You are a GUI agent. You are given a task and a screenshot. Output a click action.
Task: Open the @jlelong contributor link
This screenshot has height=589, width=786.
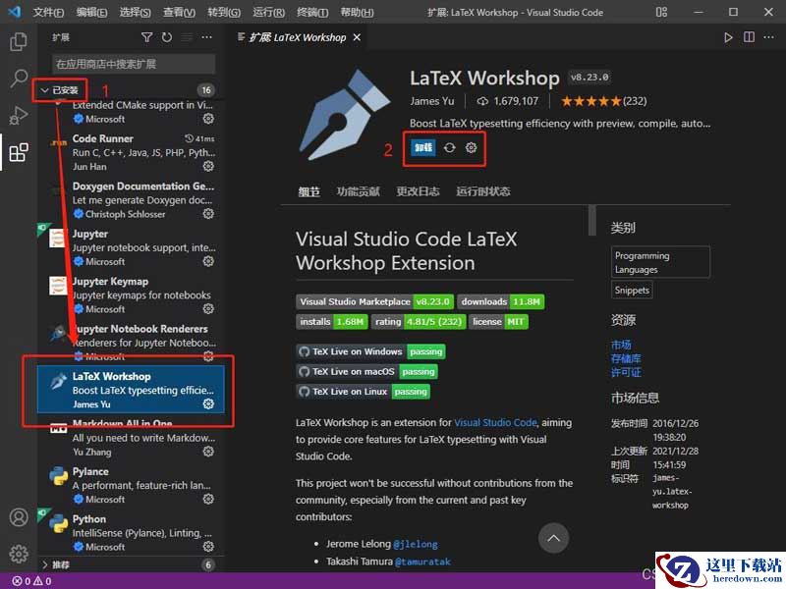tap(416, 544)
